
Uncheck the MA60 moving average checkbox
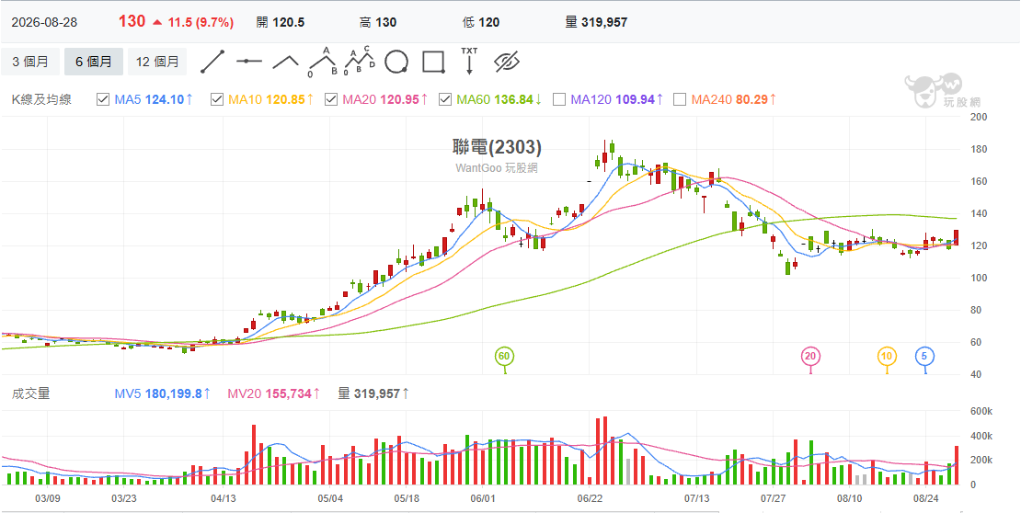click(x=445, y=99)
